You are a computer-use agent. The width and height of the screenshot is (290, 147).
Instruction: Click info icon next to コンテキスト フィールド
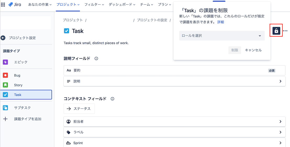112,99
